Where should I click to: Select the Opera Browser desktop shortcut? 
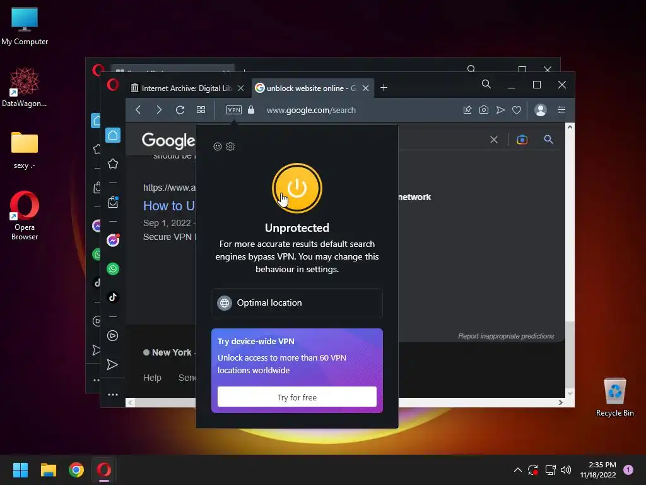[25, 216]
